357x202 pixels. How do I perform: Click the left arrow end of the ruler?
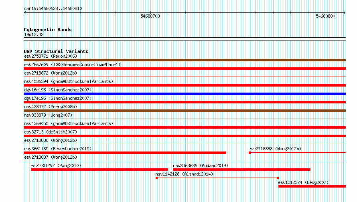25,12
